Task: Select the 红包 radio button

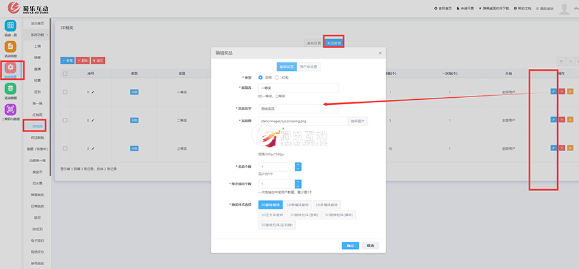Action: (277, 77)
